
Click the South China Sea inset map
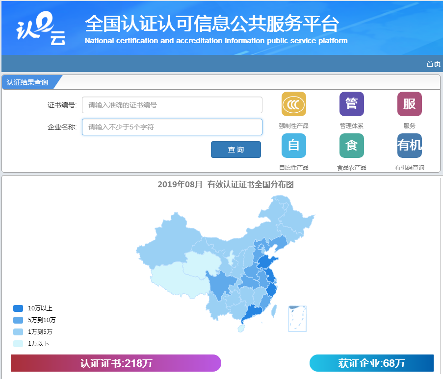coord(297,319)
